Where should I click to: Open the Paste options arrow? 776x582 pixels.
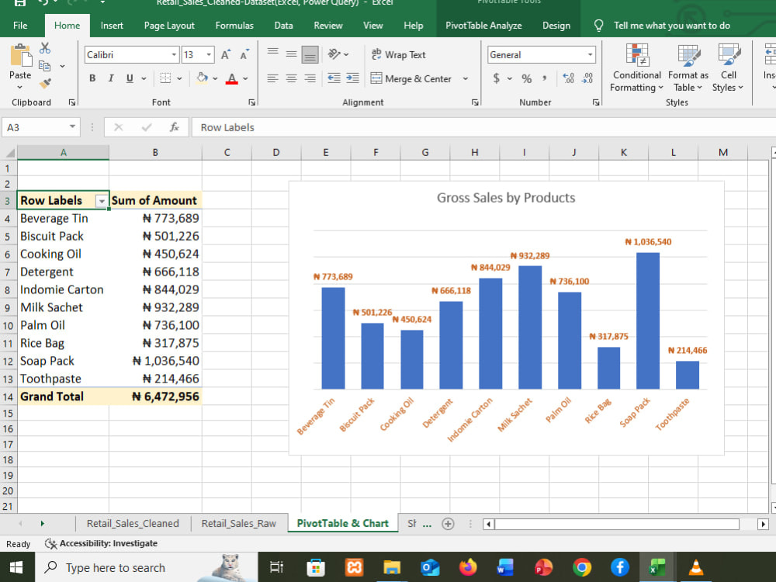tap(20, 88)
